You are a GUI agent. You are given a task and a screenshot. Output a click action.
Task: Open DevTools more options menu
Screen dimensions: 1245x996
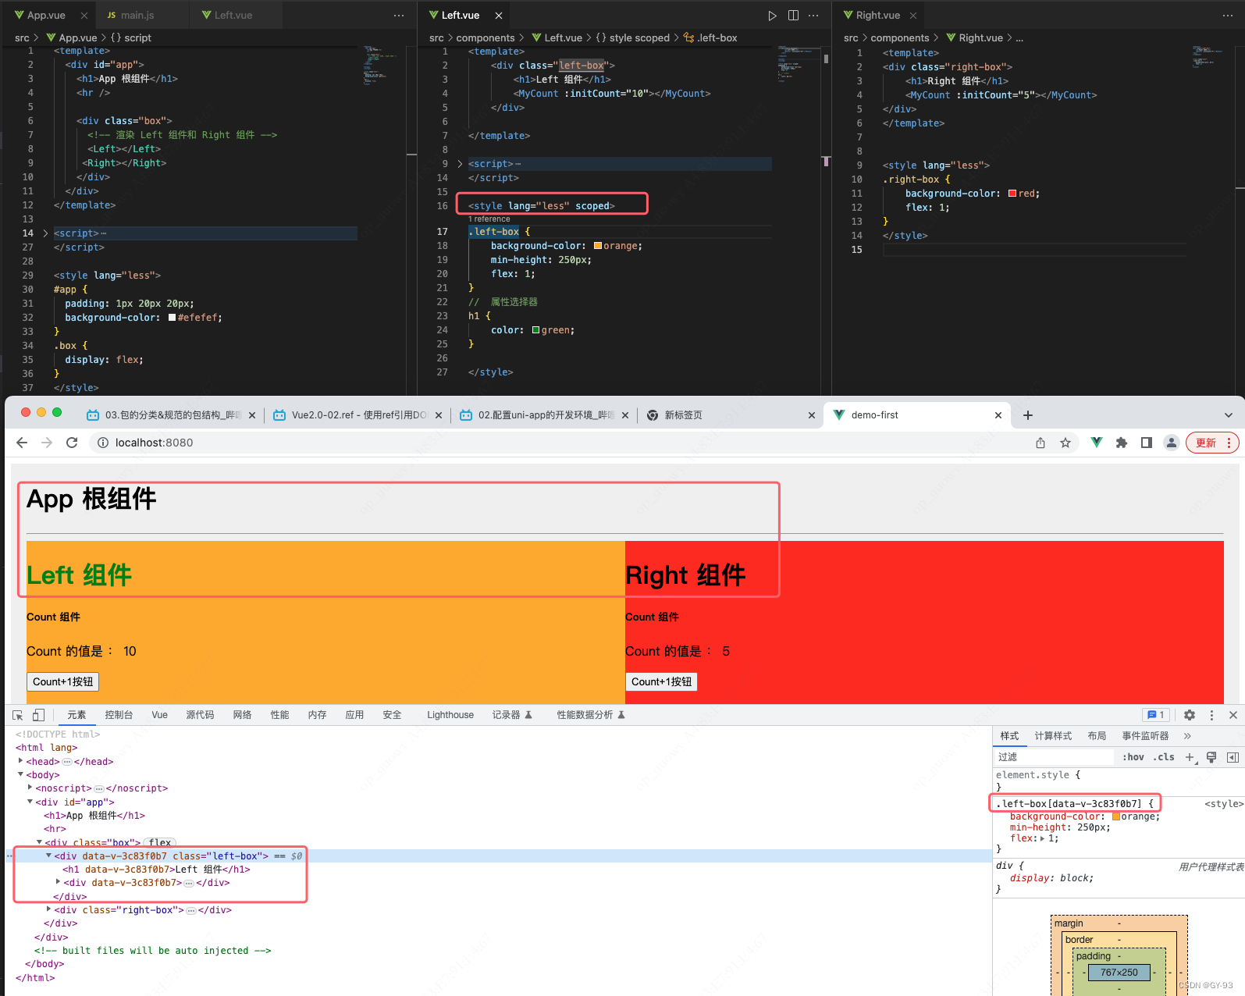tap(1211, 715)
